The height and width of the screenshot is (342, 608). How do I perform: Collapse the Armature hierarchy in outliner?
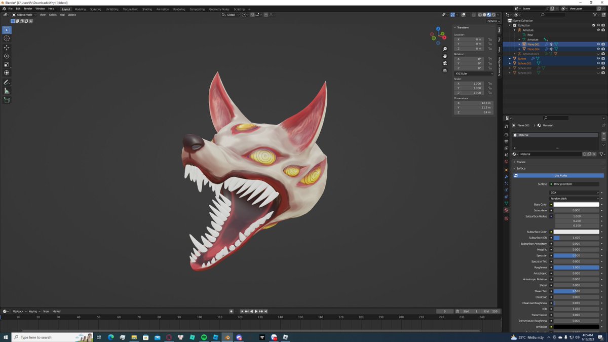[515, 30]
